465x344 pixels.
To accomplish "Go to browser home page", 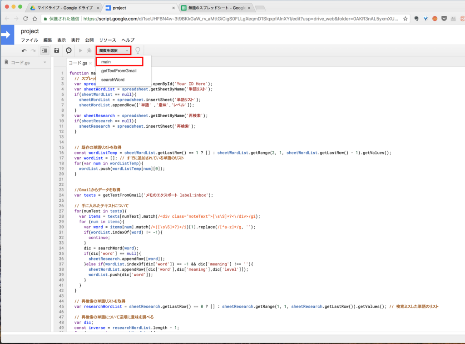I will point(35,19).
